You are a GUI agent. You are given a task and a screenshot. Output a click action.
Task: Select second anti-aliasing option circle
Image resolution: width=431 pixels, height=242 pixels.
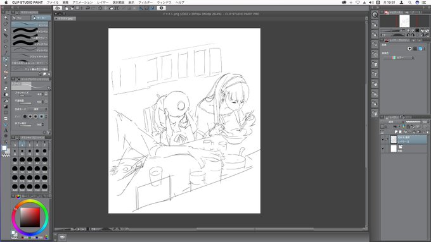click(30, 116)
